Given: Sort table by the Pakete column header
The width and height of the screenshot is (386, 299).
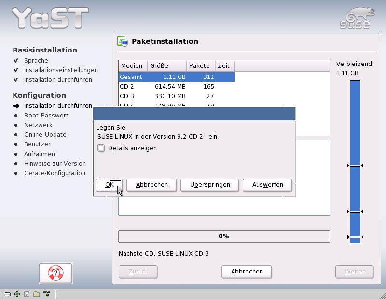Looking at the screenshot, I should pos(201,66).
